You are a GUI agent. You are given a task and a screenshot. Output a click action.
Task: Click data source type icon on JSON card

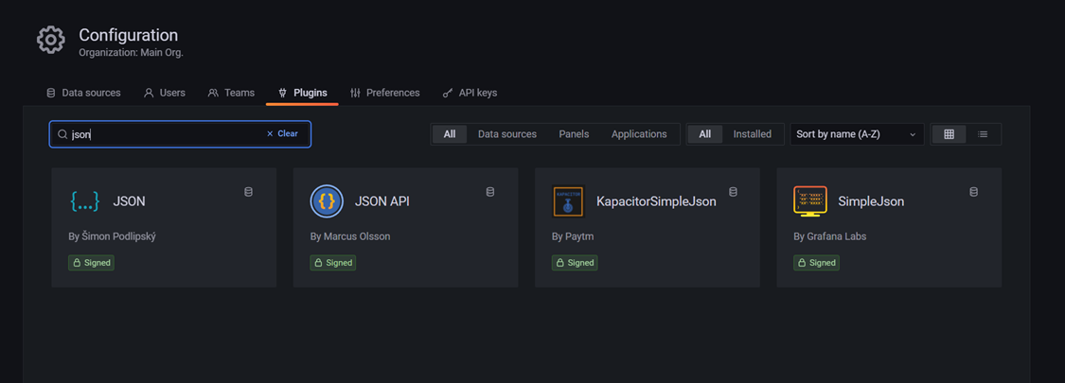pos(249,192)
